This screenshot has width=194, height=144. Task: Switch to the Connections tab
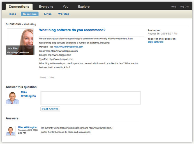pos(19,7)
